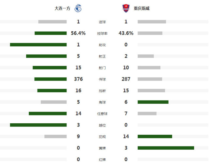Select the 抢断 stat label
Screen dimensions: 209x166
[102, 91]
